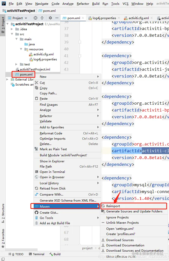169x261 pixels.
Task: Switch to the log4j.properties tab
Action: click(104, 18)
